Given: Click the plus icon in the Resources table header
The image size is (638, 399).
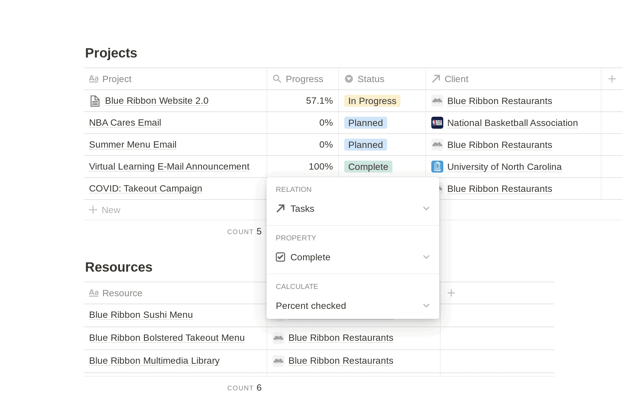Looking at the screenshot, I should [x=451, y=293].
